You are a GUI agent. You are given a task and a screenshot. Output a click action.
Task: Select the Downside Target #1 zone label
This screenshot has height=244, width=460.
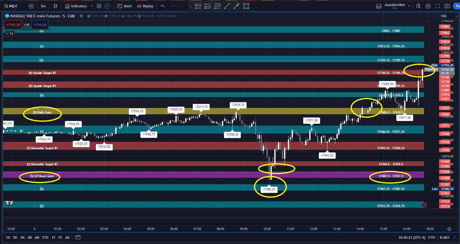(42, 148)
